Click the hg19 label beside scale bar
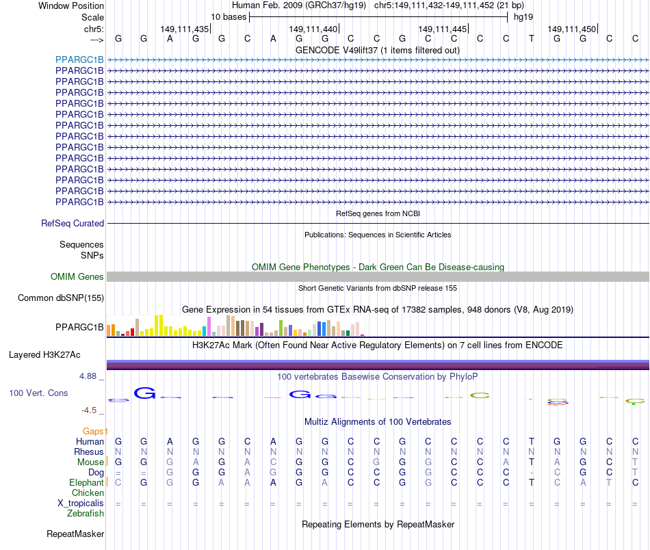Viewport: 650px width, 550px height. point(523,17)
